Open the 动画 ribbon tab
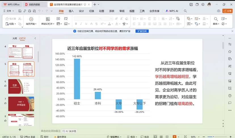This screenshot has width=235, height=138. click(x=102, y=11)
